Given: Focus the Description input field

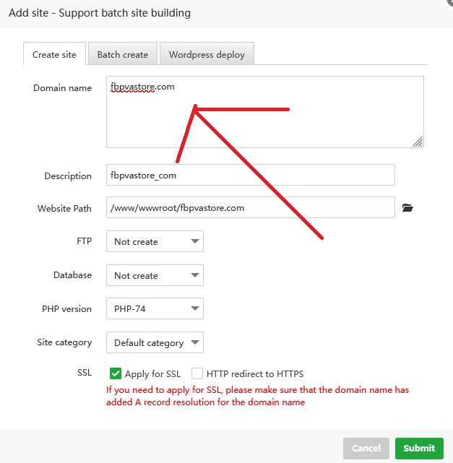Looking at the screenshot, I should click(x=250, y=175).
